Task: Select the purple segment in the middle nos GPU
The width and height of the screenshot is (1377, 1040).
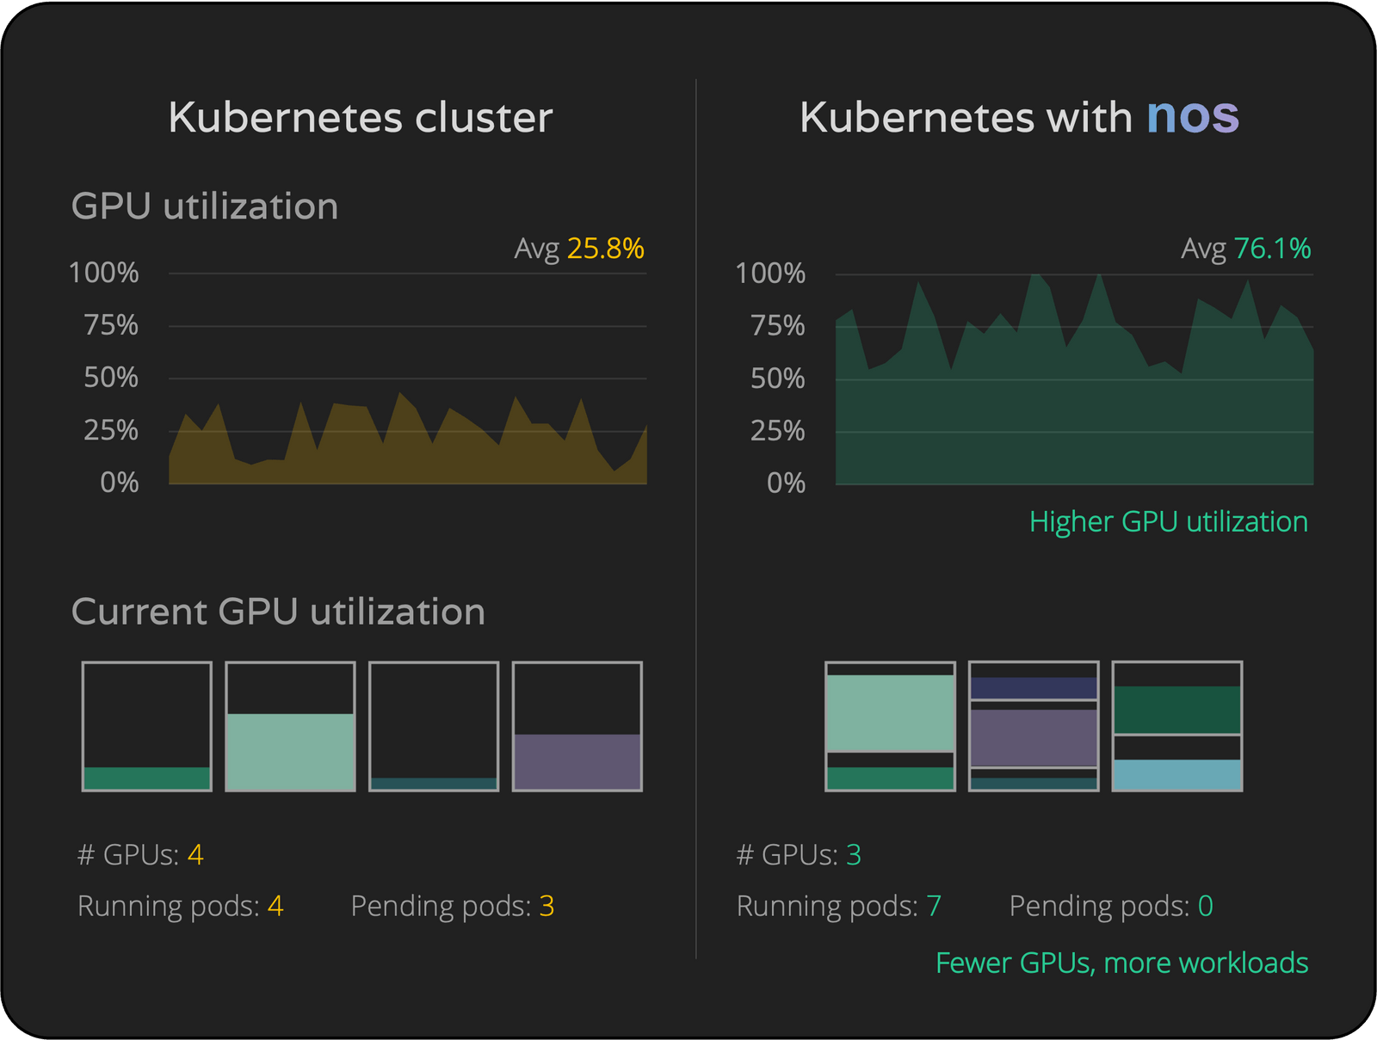Action: [x=1034, y=737]
